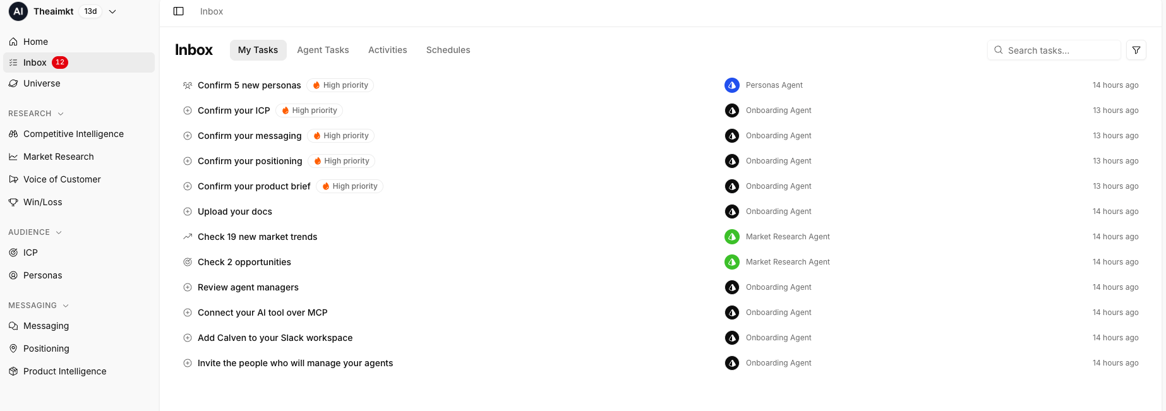Click the plus-circle icon beside Upload your docs
This screenshot has height=411, width=1166.
pos(188,211)
